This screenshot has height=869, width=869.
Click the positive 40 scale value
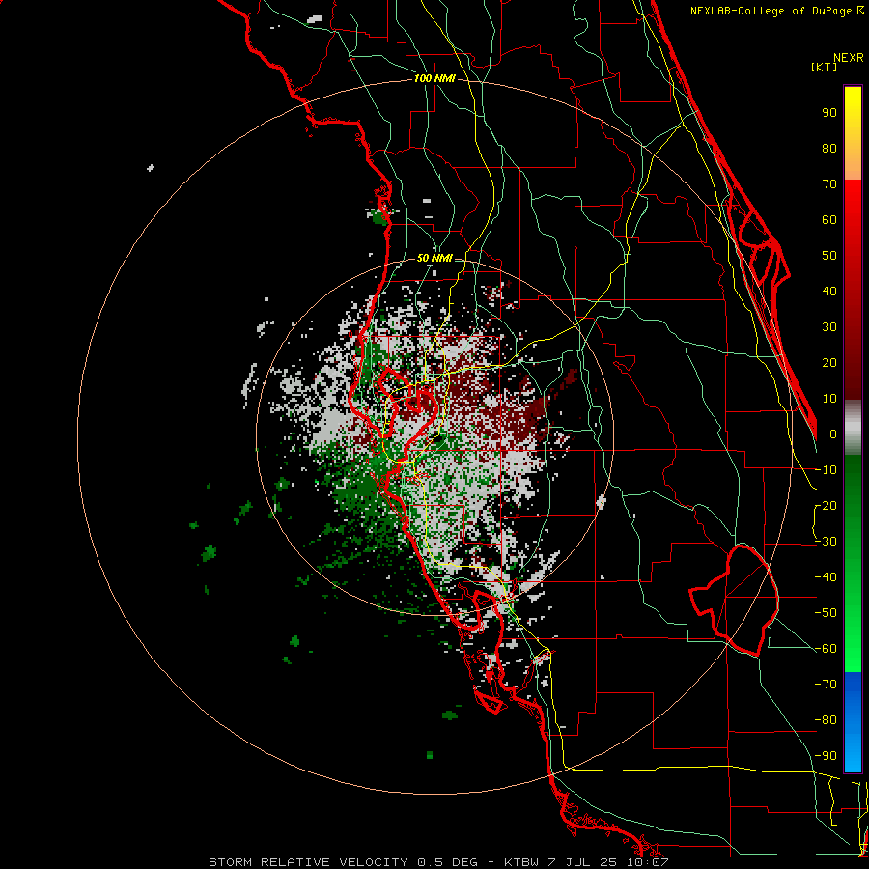[829, 291]
